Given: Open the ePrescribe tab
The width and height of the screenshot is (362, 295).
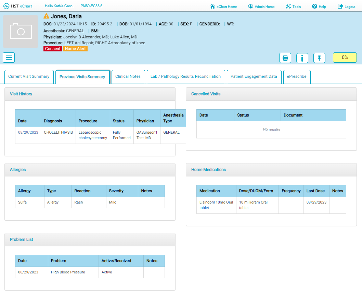Looking at the screenshot, I should (297, 77).
